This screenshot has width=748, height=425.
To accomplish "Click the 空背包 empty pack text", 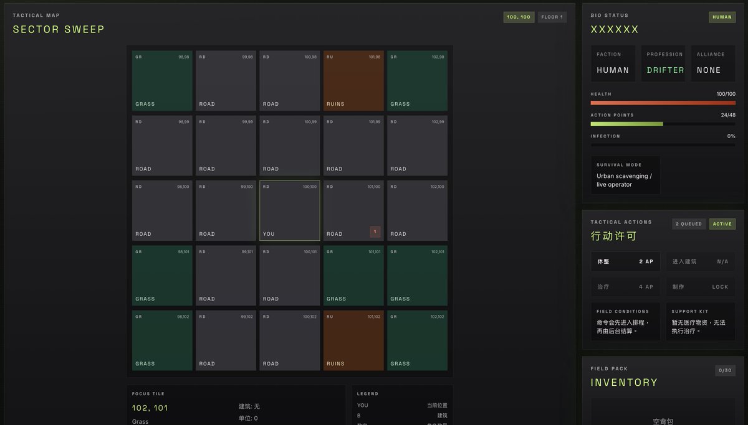I will coord(663,421).
